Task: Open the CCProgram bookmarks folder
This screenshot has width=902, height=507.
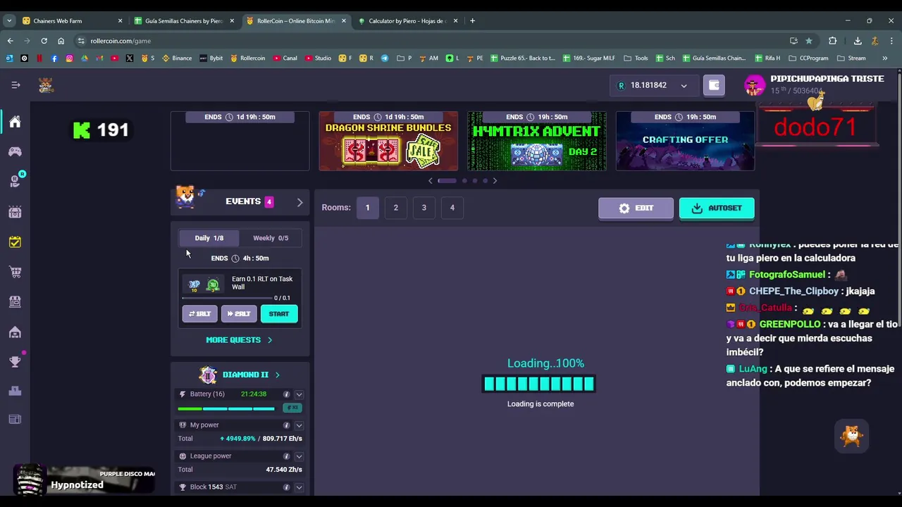Action: 809,58
